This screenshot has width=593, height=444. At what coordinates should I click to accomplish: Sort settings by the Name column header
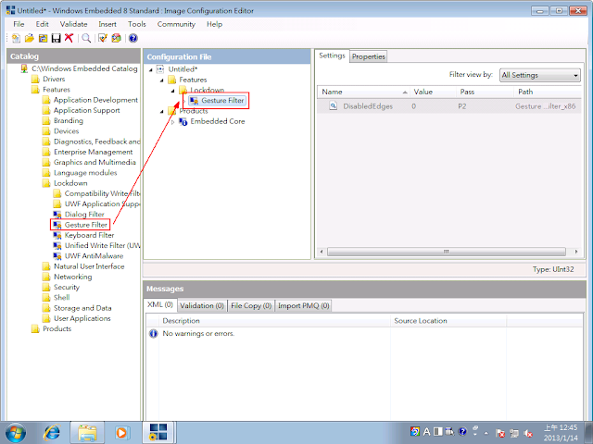point(364,92)
